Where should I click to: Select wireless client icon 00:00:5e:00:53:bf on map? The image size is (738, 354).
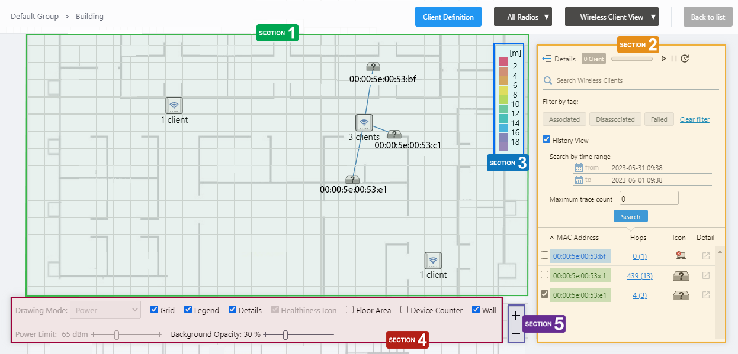373,67
